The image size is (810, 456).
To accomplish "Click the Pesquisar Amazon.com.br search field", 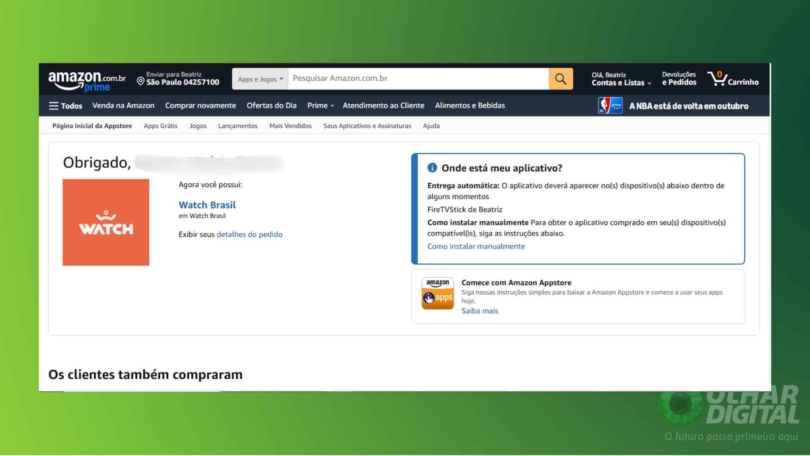I will click(418, 79).
